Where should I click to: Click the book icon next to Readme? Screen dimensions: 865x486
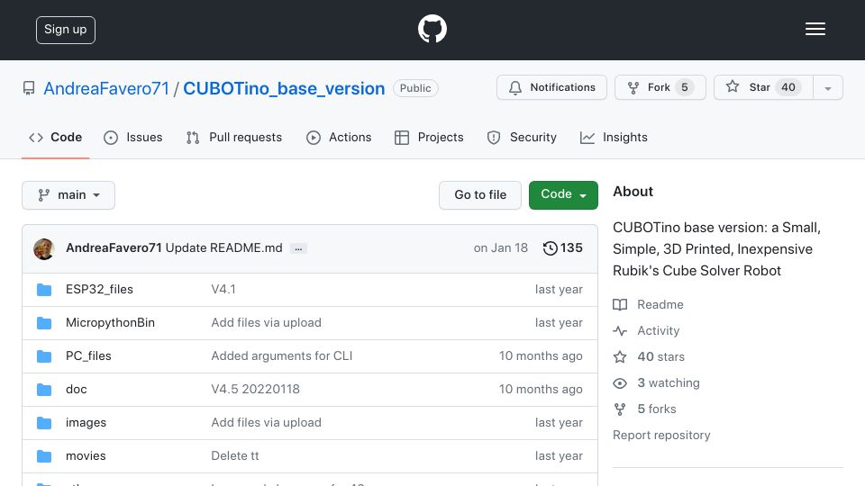click(620, 305)
